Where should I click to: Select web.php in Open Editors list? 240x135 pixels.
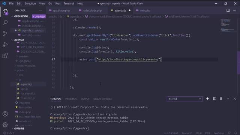click(x=31, y=35)
